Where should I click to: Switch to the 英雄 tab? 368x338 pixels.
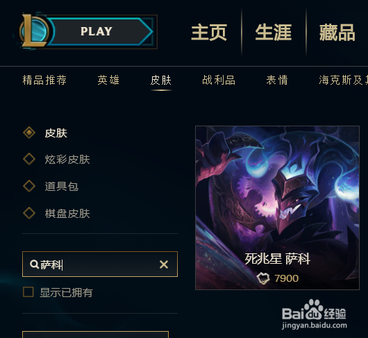(x=108, y=80)
